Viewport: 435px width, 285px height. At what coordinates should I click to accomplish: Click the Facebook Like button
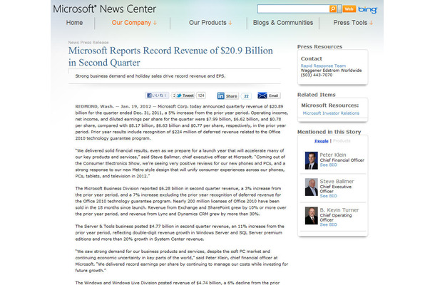(157, 95)
